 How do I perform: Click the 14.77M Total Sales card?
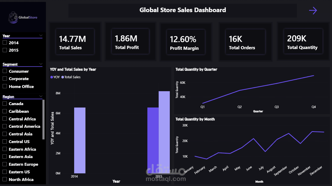(75, 41)
